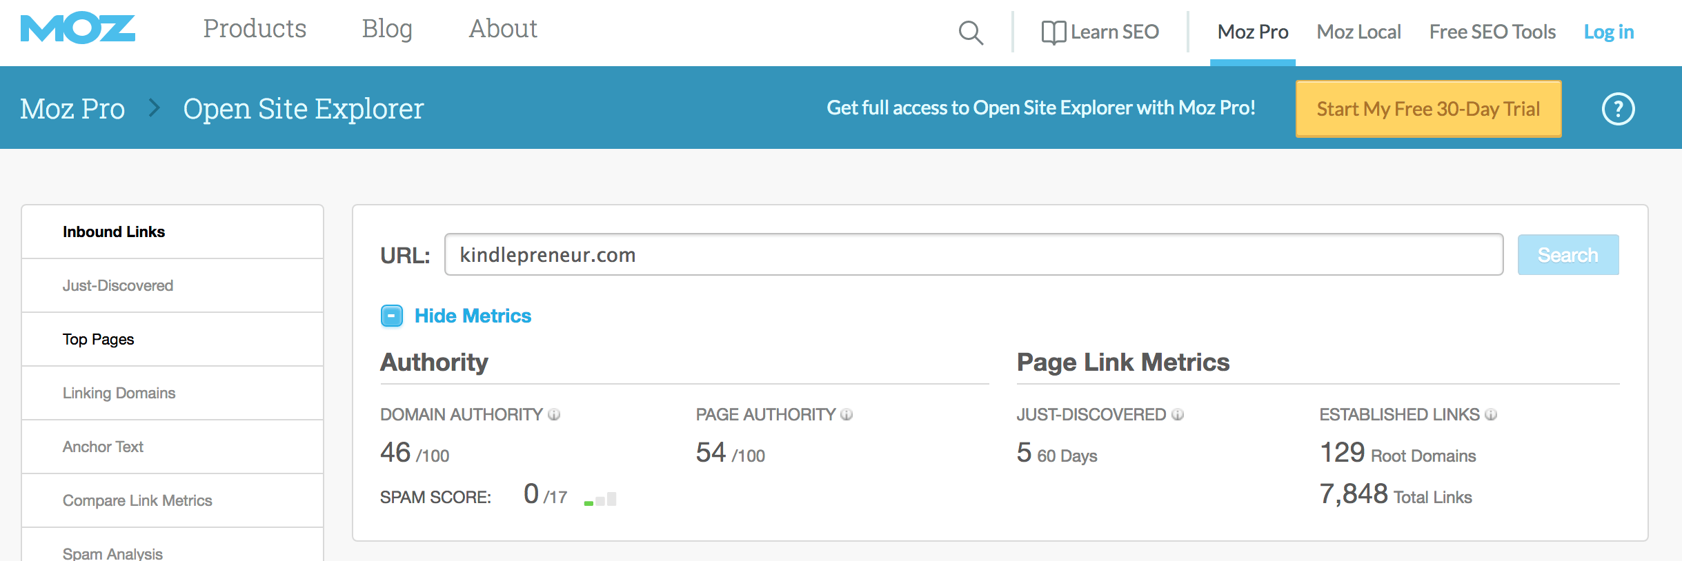Select Top Pages in the sidebar
Screen dimensions: 1682x561
coord(172,339)
